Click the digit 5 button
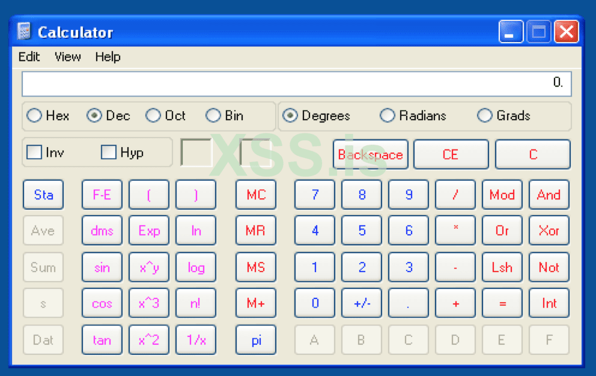Screen dimensions: 596x376 coord(362,231)
